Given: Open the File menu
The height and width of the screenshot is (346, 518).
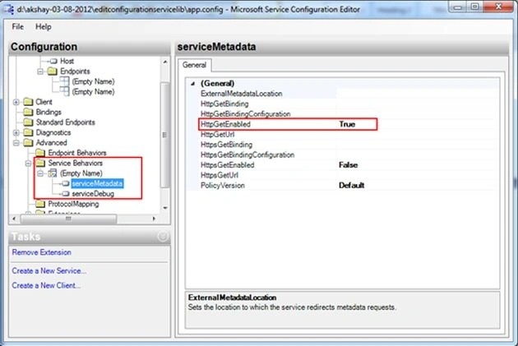Looking at the screenshot, I should (x=17, y=27).
